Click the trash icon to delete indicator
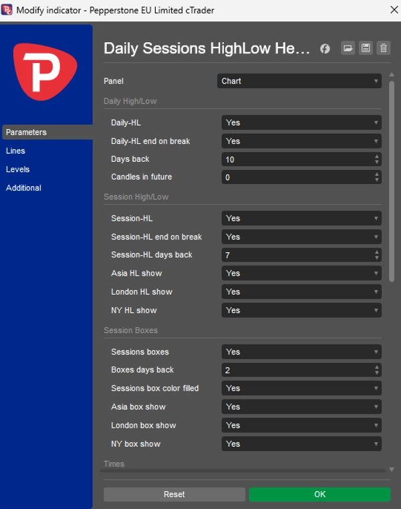This screenshot has height=509, width=401. point(384,48)
